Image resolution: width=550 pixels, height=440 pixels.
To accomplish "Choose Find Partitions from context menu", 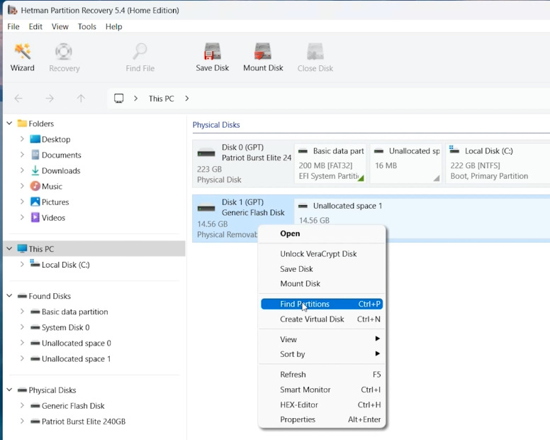I will [x=322, y=304].
